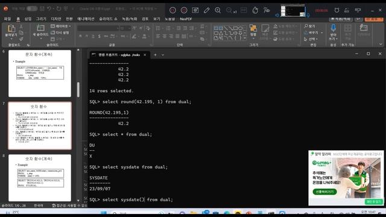Image resolution: width=386 pixels, height=217 pixels.
Task: Click the Paste clipboard icon
Action: coord(11,29)
